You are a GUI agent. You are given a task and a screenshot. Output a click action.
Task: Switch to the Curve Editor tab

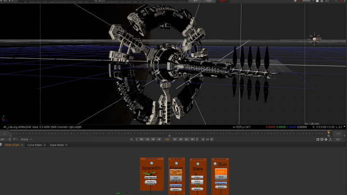click(35, 145)
